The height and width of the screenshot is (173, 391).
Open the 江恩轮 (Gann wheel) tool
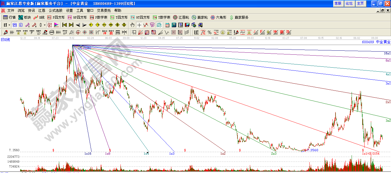(181, 17)
